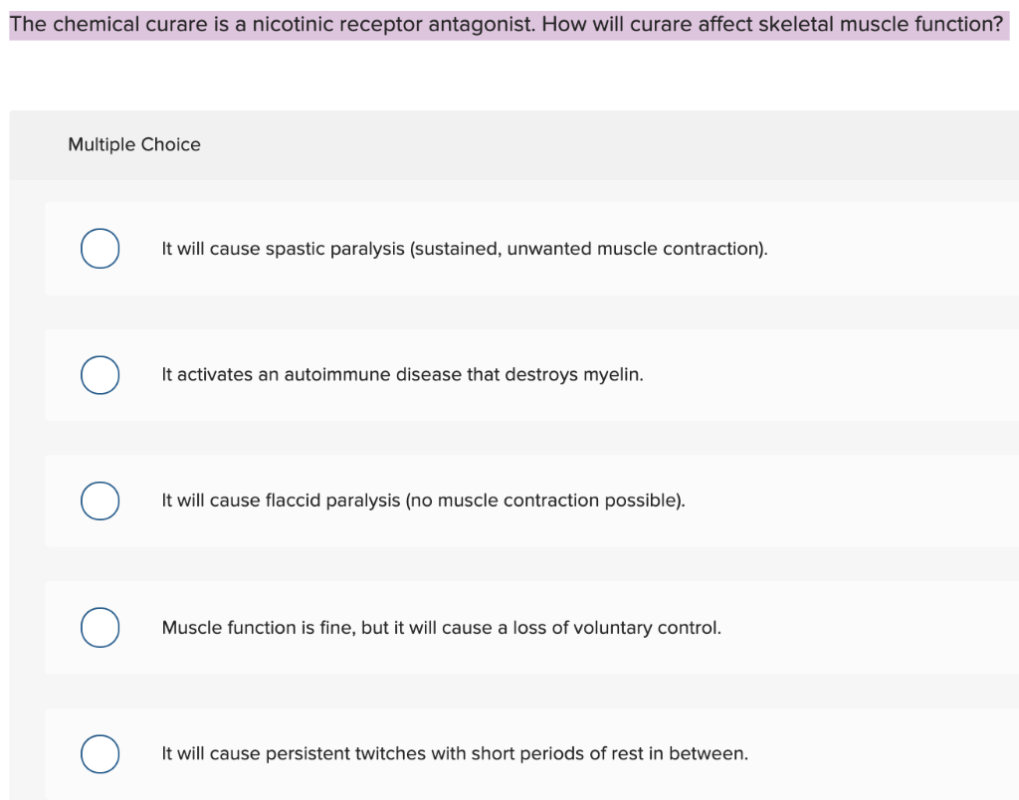Click the Multiple Choice header label
Screen dimensions: 1019x800
[134, 144]
